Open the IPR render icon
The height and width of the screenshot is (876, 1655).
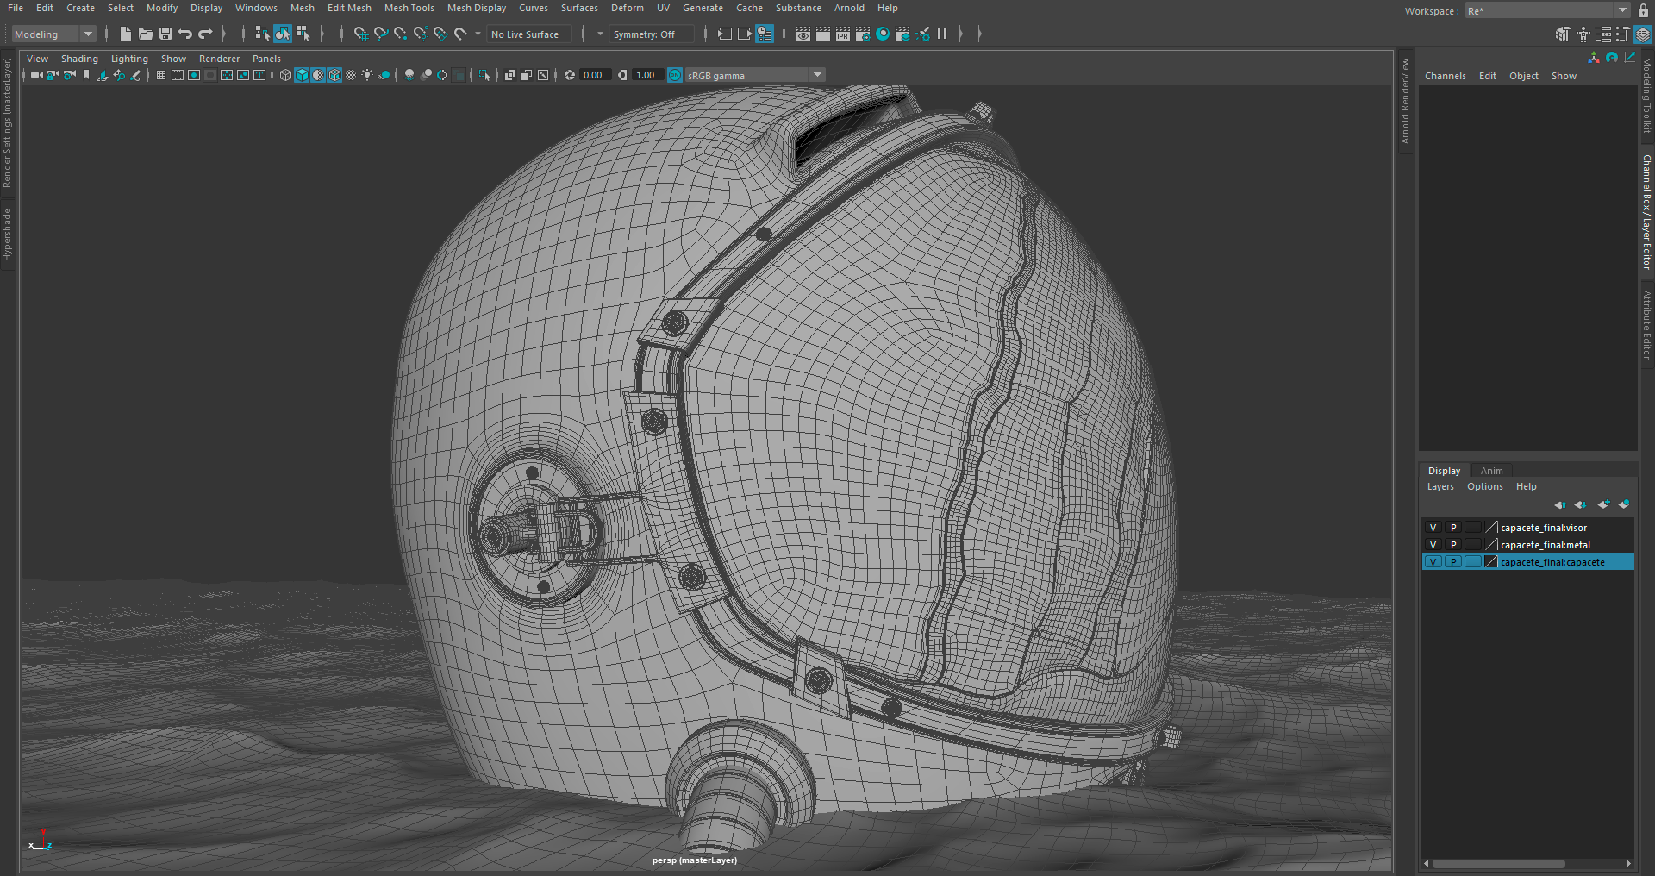(x=843, y=34)
